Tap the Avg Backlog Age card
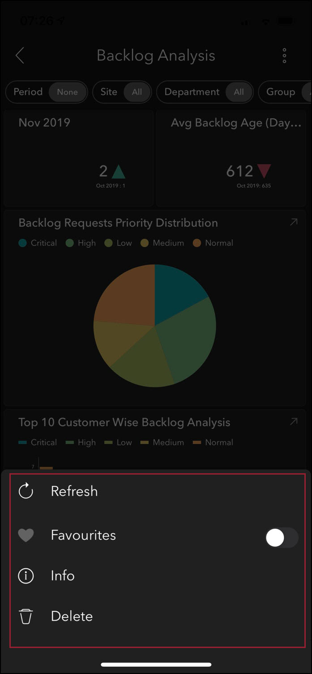 pos(233,158)
